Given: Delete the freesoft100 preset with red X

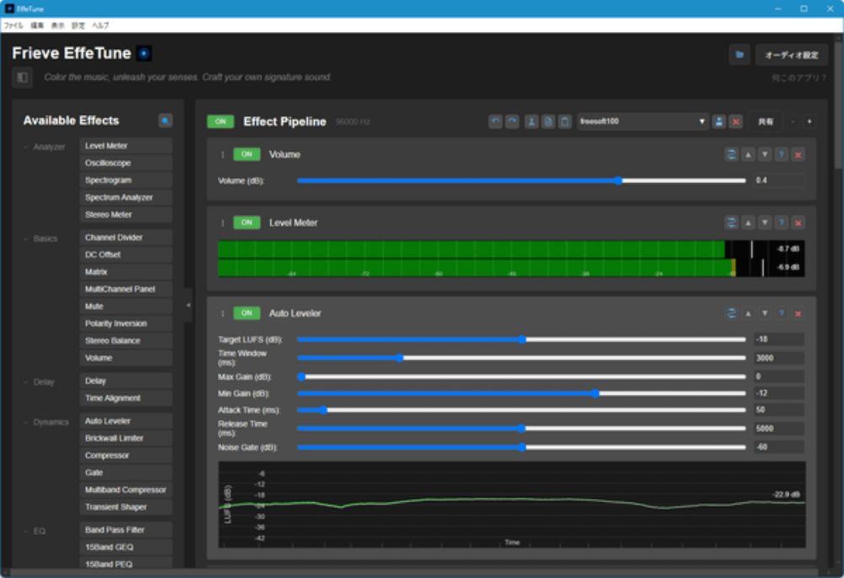Looking at the screenshot, I should [736, 122].
